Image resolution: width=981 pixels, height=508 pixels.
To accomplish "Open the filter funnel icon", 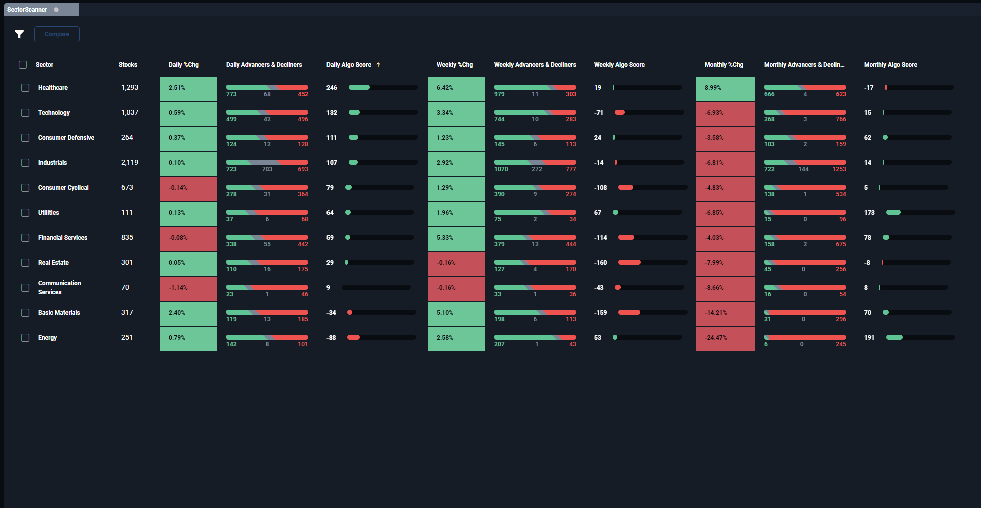I will pos(19,34).
